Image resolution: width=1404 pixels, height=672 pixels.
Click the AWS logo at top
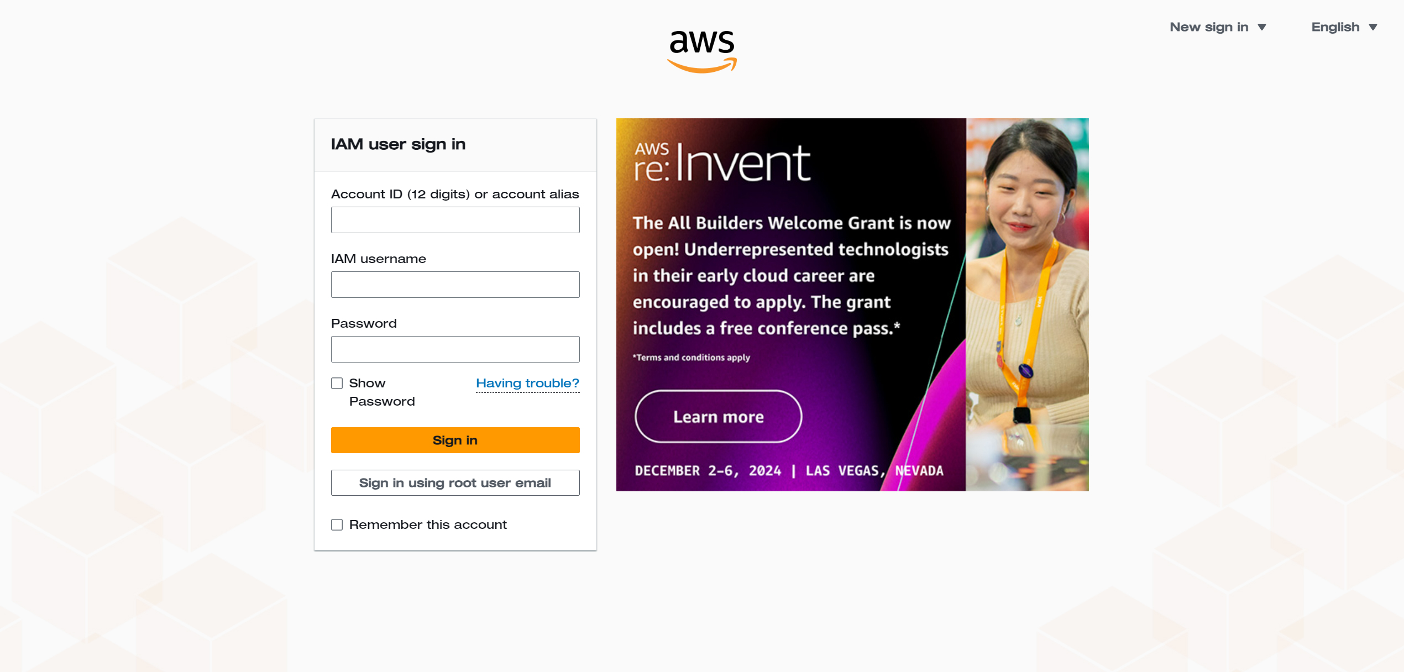pos(702,51)
